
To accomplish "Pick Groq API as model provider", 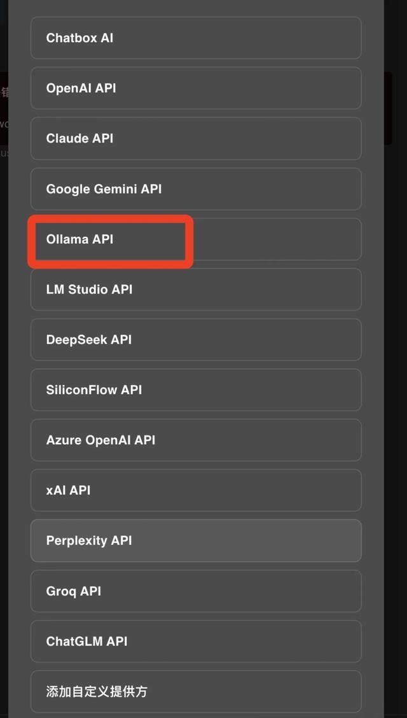I will coord(196,591).
